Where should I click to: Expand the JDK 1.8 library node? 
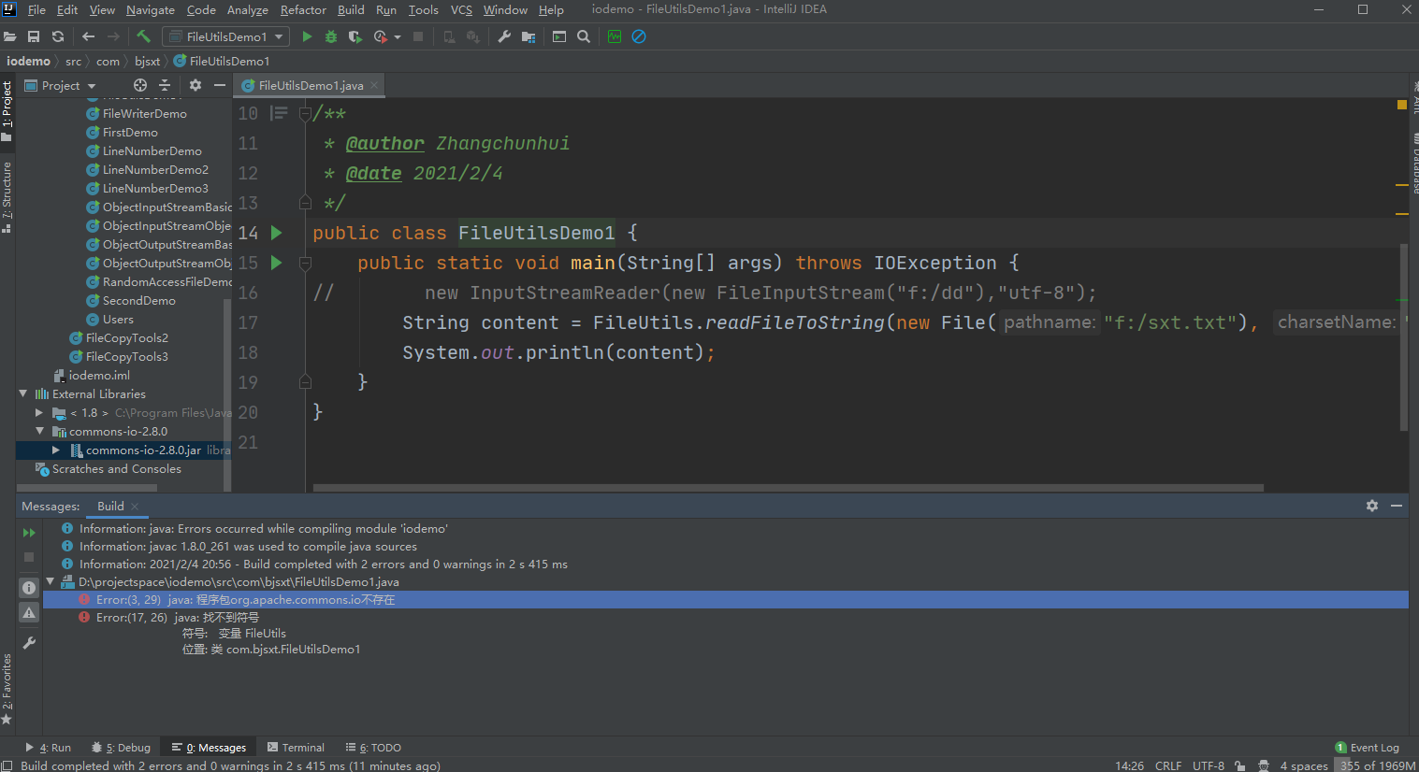click(x=39, y=412)
